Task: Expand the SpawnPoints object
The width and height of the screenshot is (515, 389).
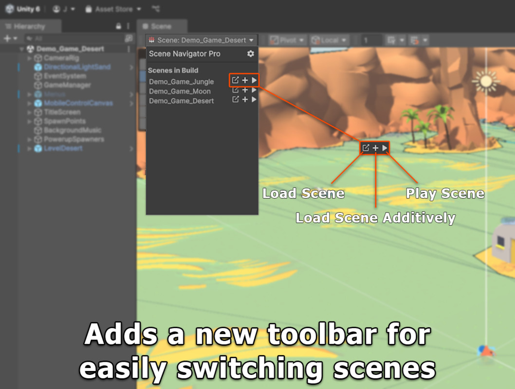Action: point(29,122)
